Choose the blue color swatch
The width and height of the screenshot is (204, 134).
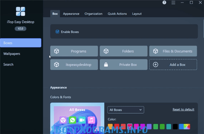pyautogui.click(x=181, y=126)
